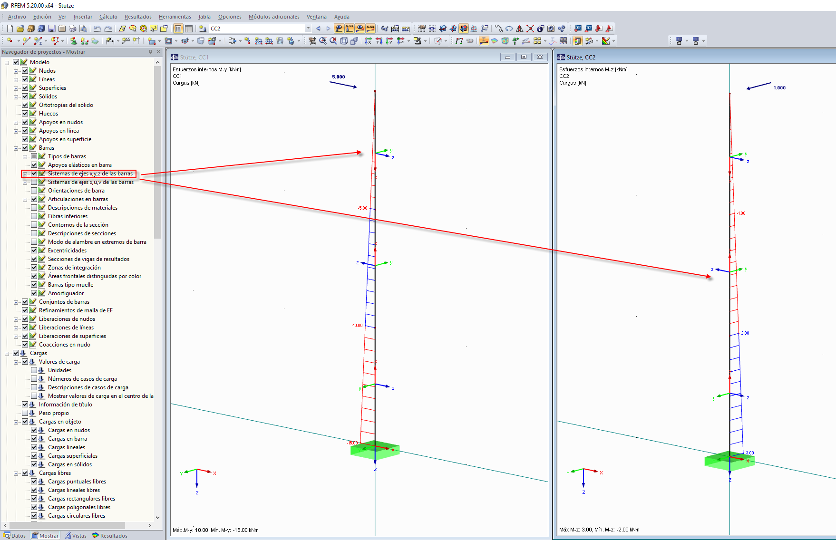Open the CC2 load case dropdown
The width and height of the screenshot is (836, 540).
[308, 29]
